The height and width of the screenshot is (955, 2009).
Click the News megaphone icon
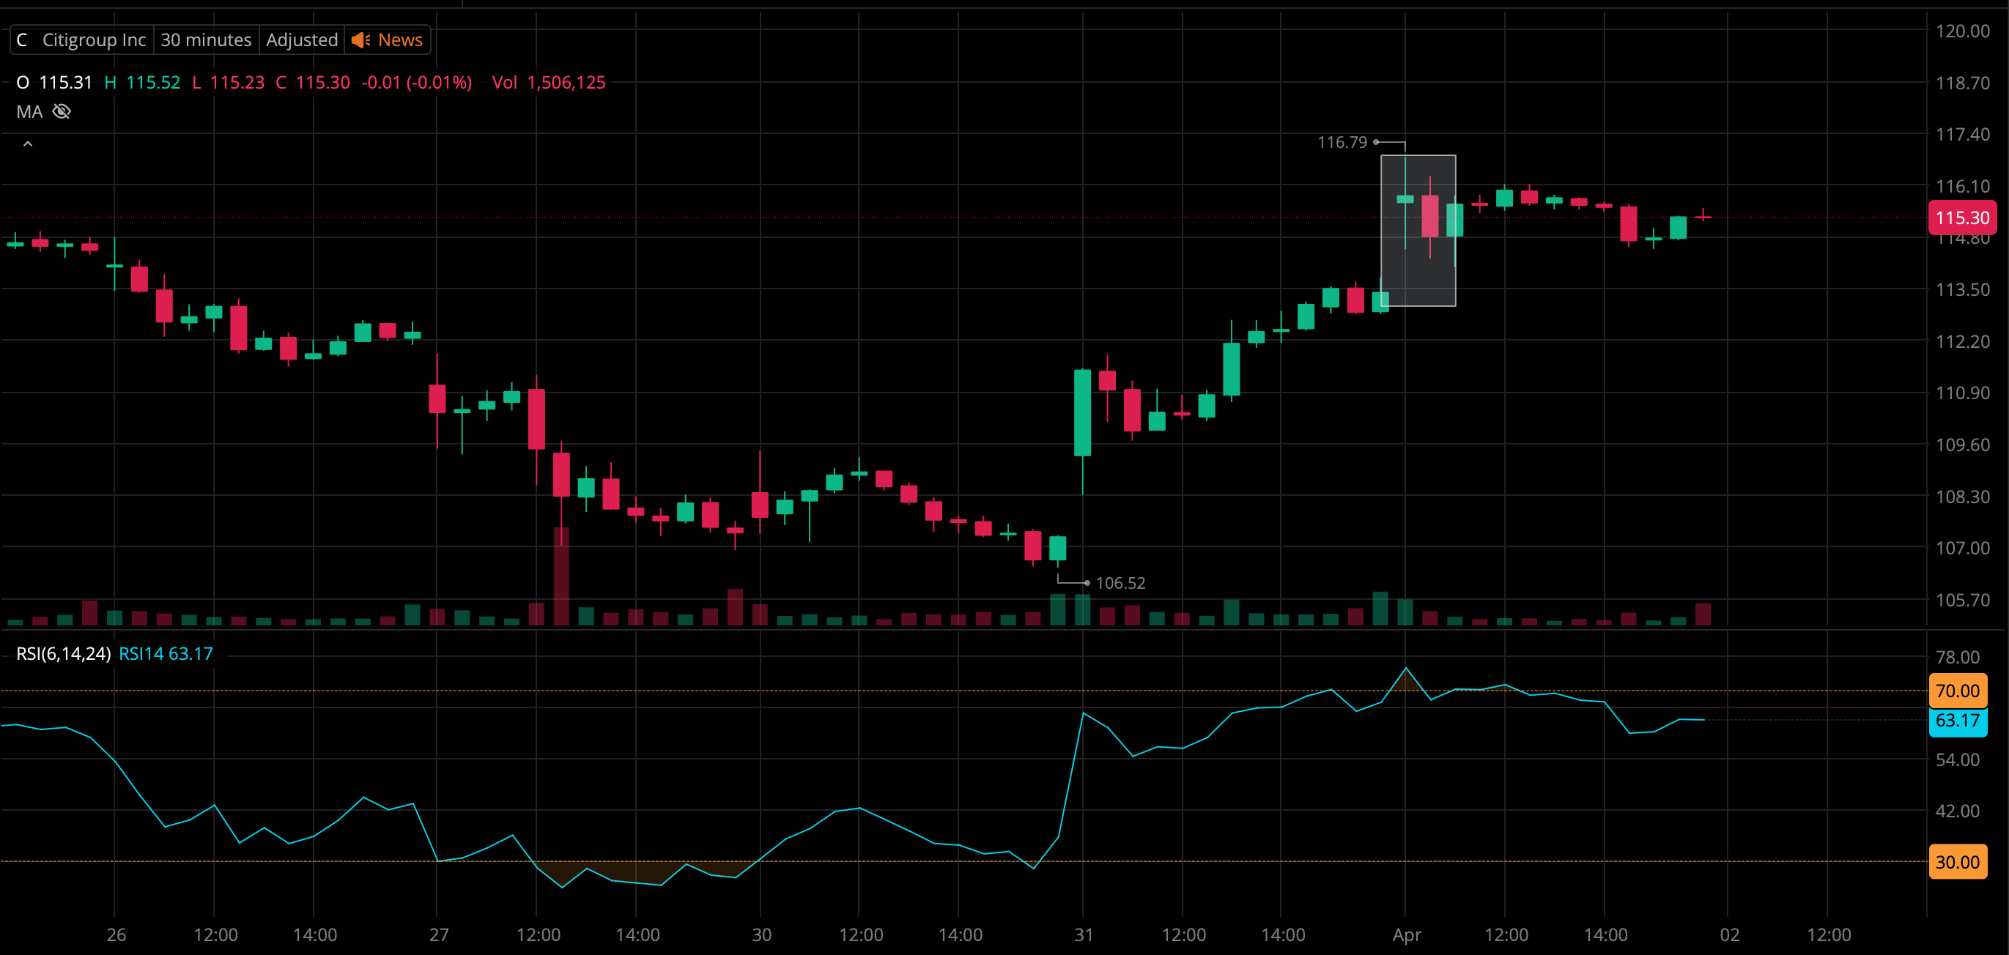pyautogui.click(x=360, y=40)
